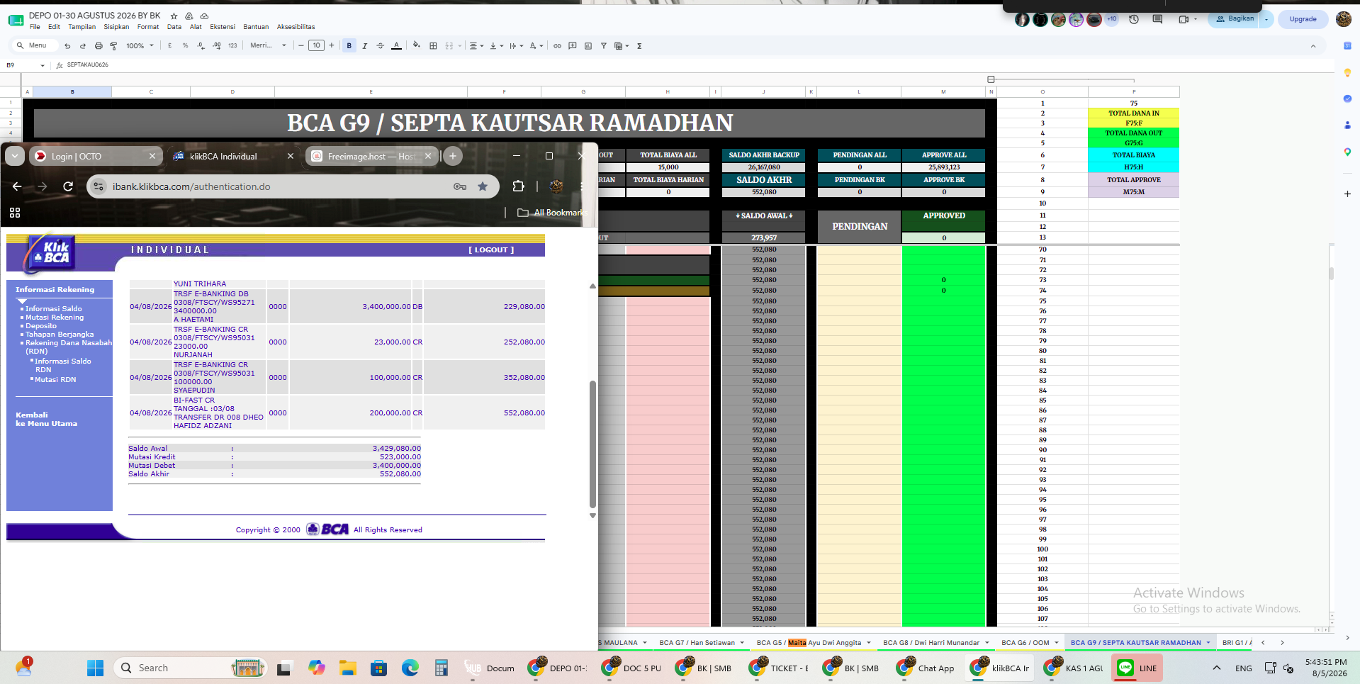
Task: Expand the Bagikan share options arrow
Action: point(1266,19)
